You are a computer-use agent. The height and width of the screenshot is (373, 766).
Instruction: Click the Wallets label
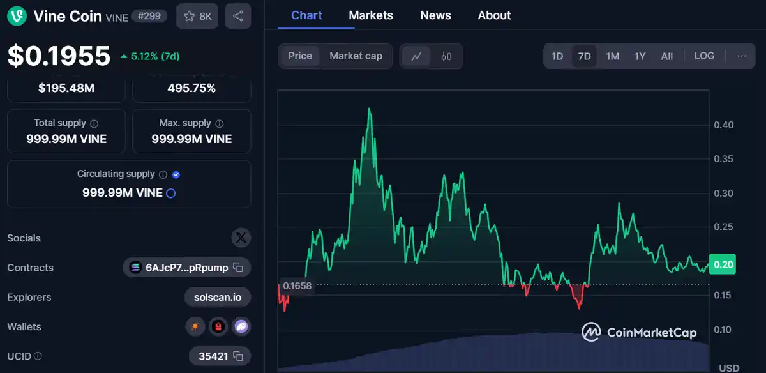pos(24,326)
